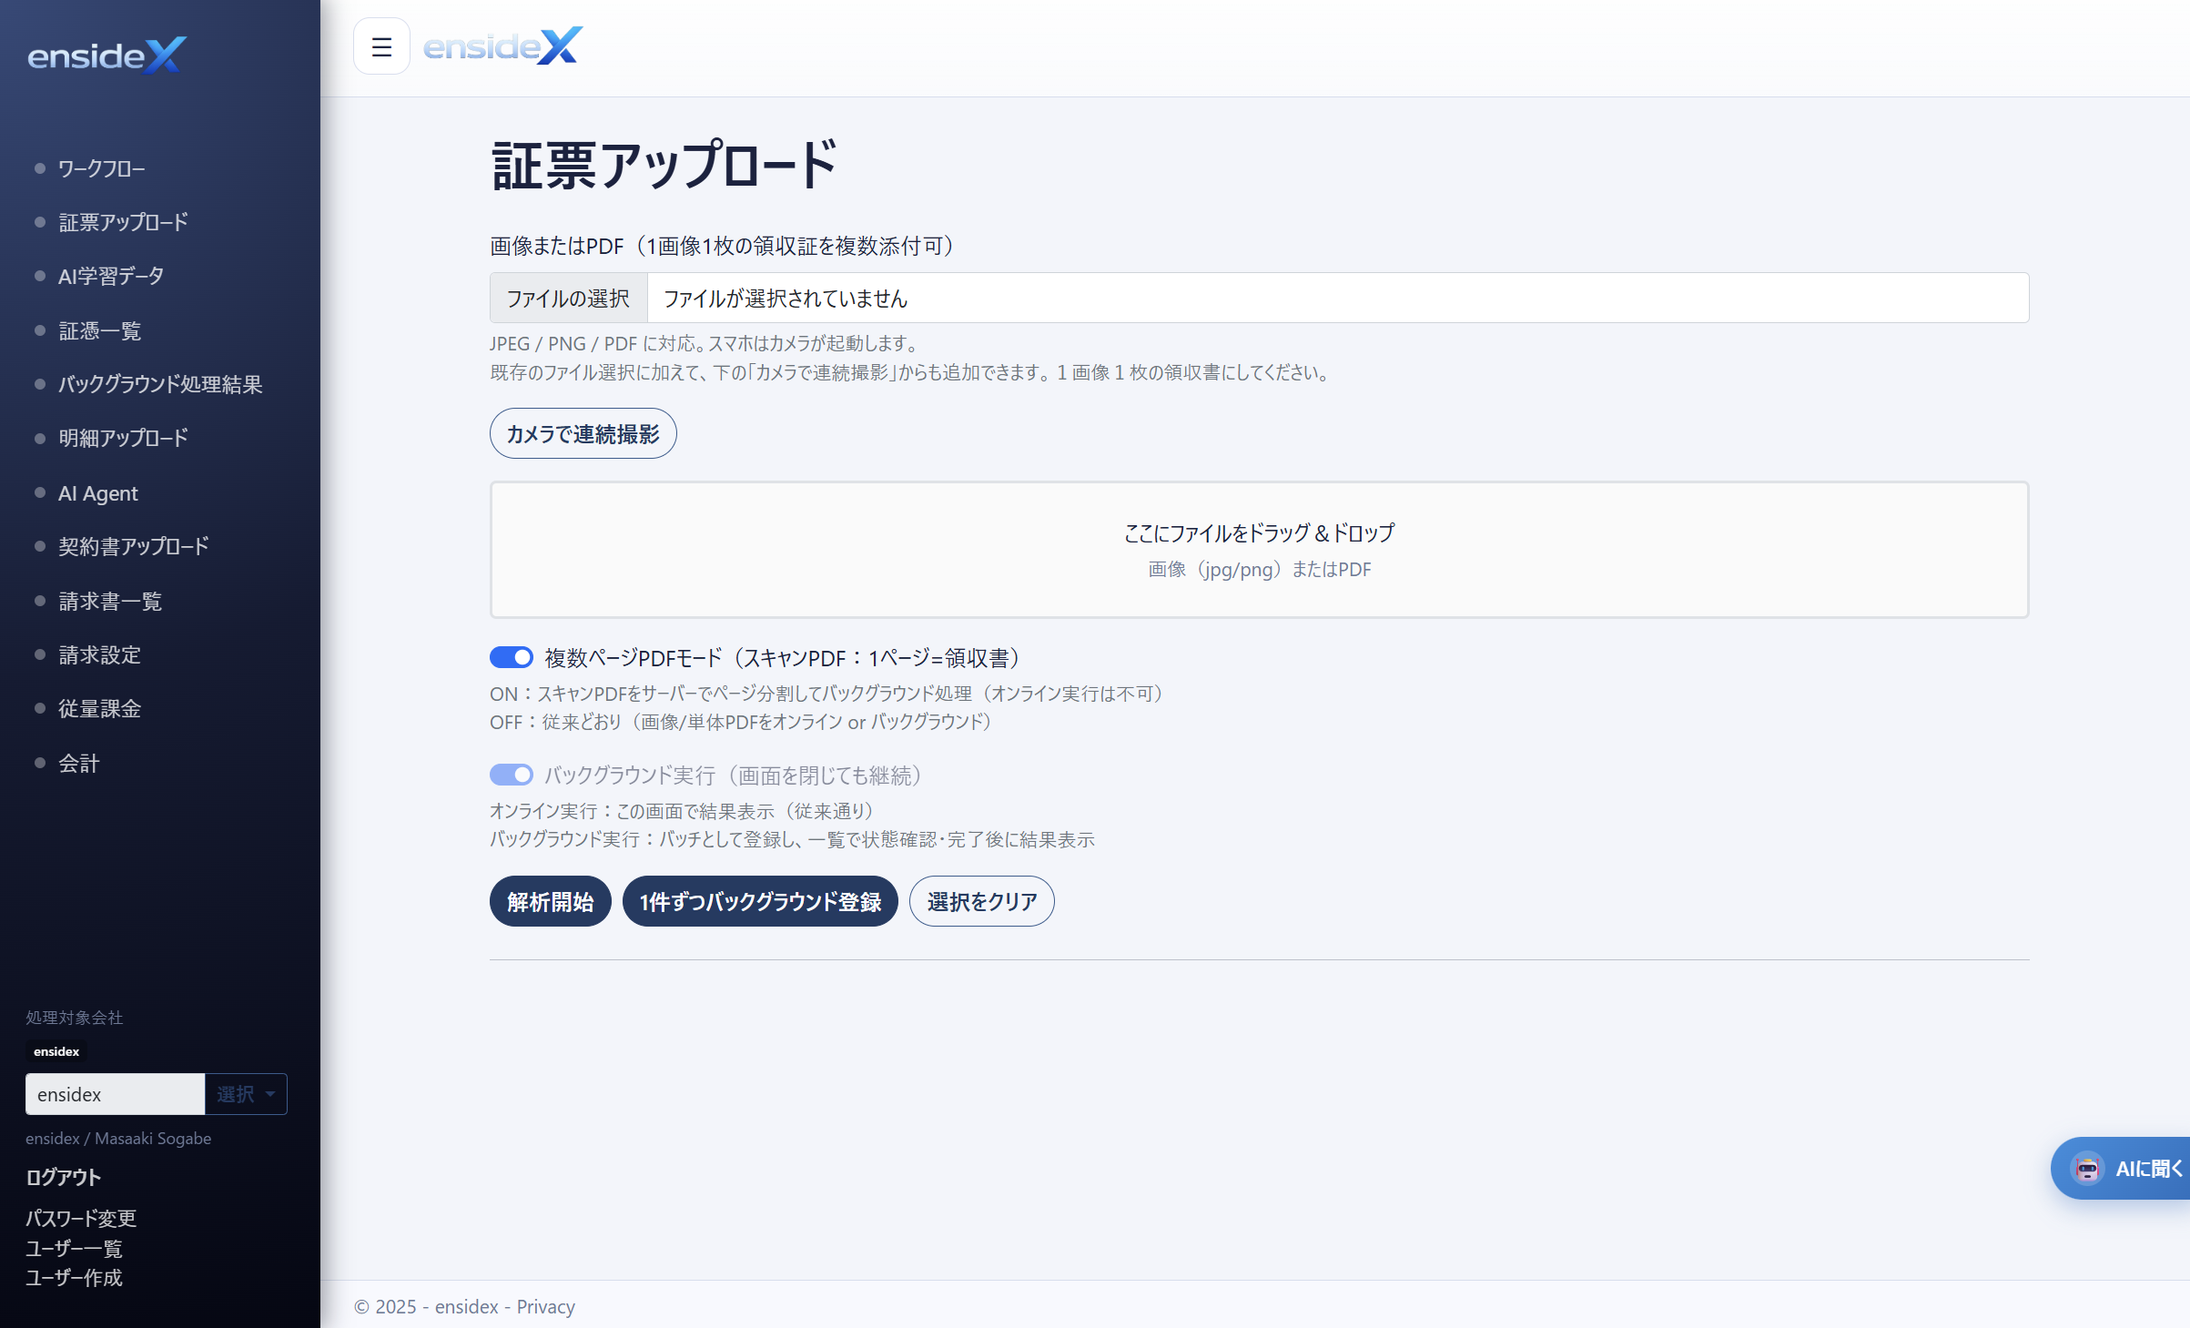Image resolution: width=2190 pixels, height=1328 pixels.
Task: Open the AIに聞く chat bubble
Action: coord(2122,1168)
